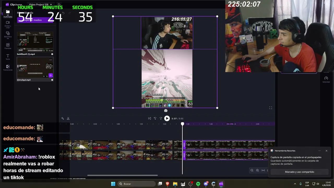Mute the selected lower track clip audio
The width and height of the screenshot is (334, 188).
pos(188,155)
